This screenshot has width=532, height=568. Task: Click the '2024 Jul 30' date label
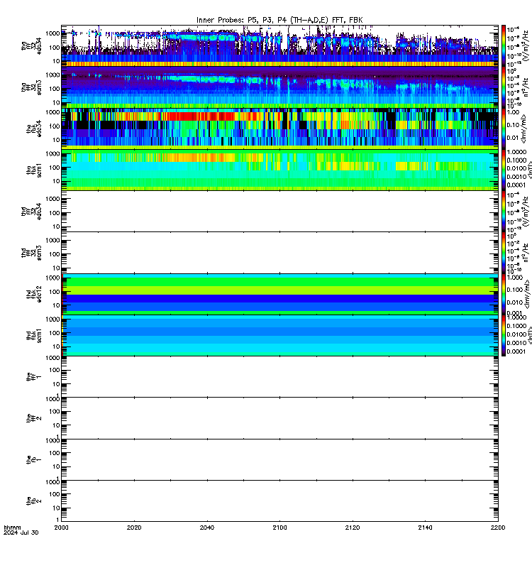pyautogui.click(x=21, y=532)
